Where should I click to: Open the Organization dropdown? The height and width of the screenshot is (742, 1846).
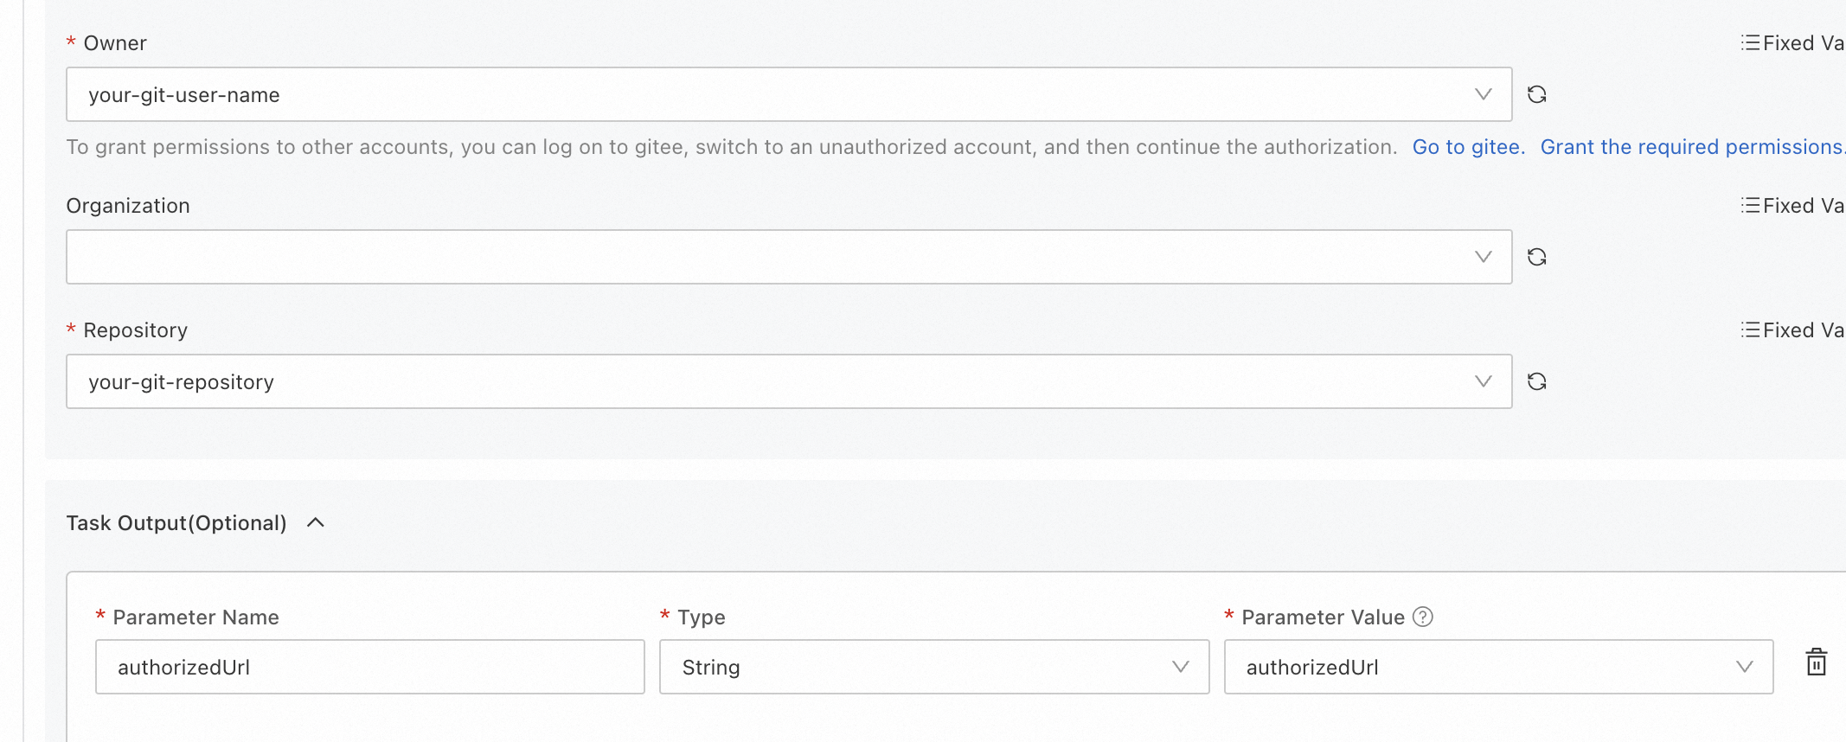(1483, 257)
